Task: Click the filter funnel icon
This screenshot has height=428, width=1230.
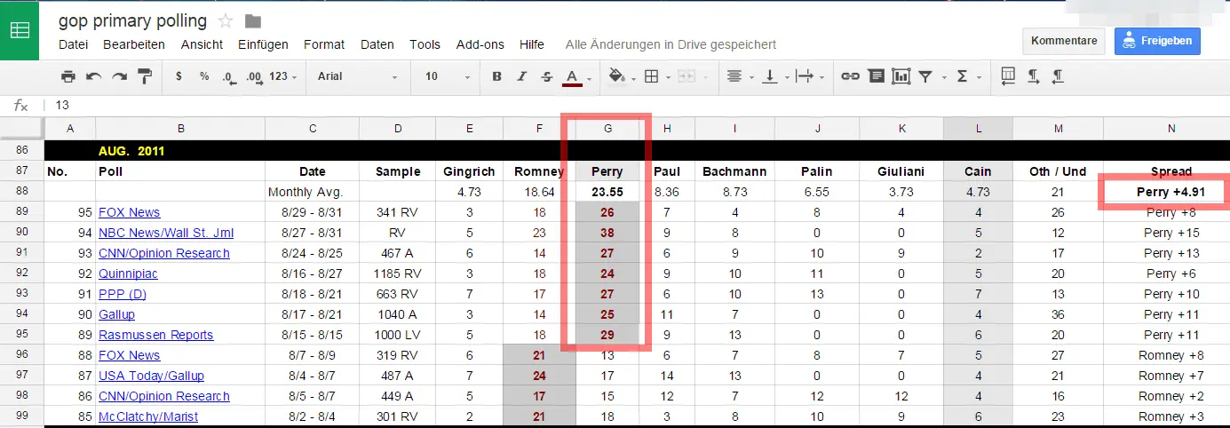Action: [925, 76]
